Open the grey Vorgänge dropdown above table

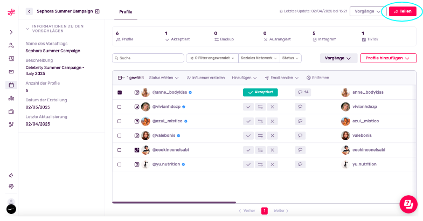pyautogui.click(x=338, y=58)
